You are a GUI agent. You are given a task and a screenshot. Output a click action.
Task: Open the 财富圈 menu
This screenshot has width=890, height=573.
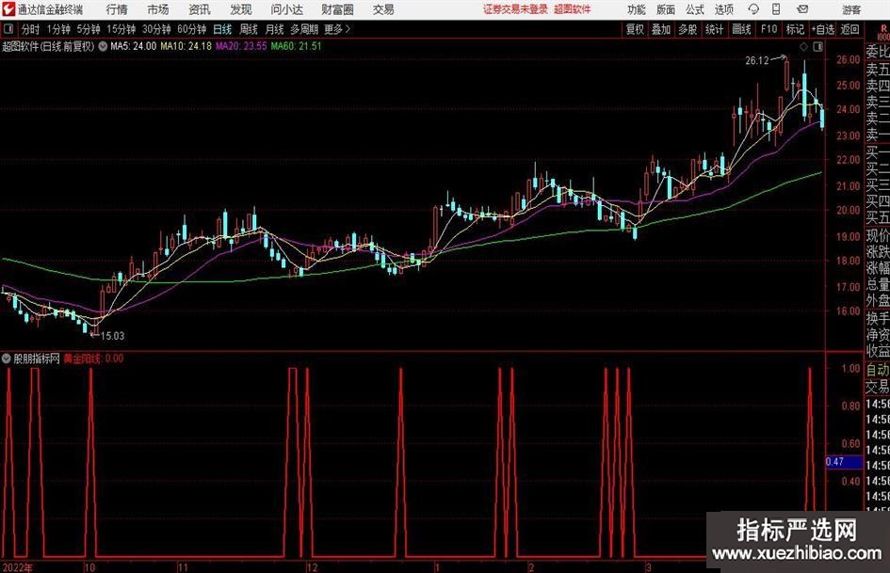[x=337, y=9]
